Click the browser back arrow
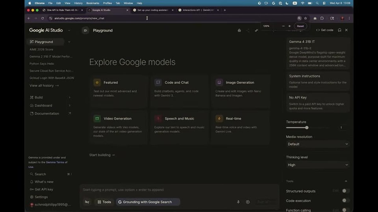 [x=29, y=18]
